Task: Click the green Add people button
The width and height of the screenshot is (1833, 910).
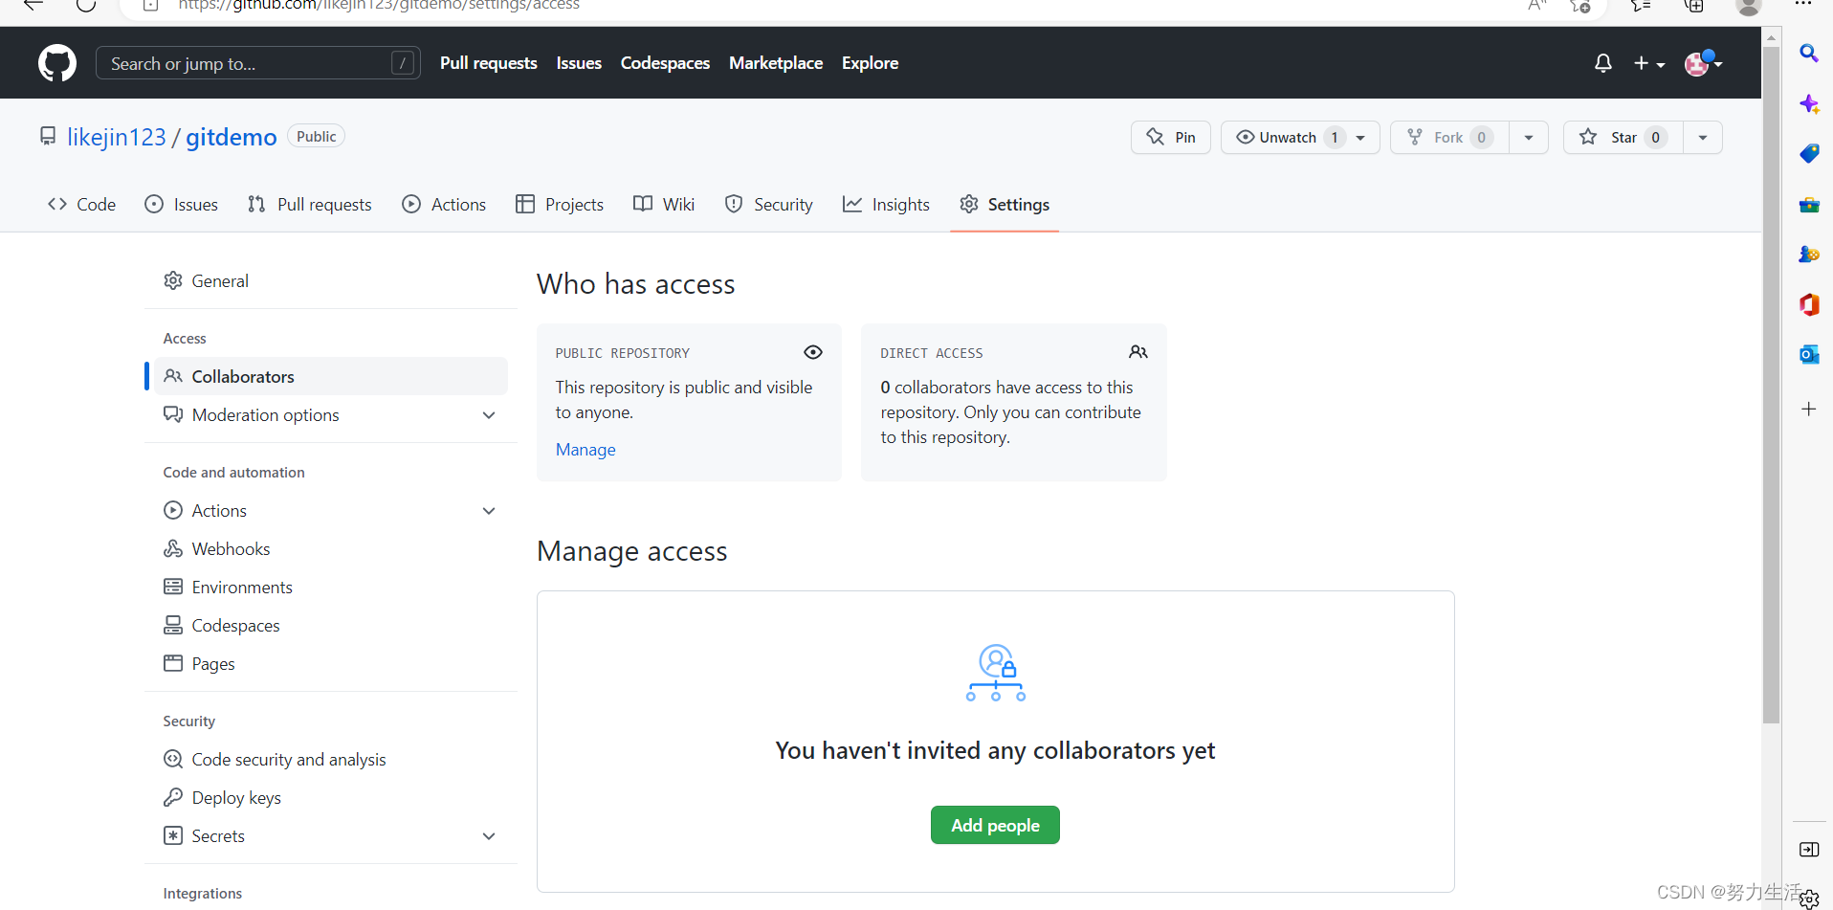Action: tap(995, 825)
